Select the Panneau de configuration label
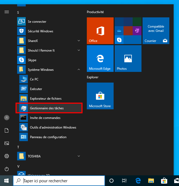Image resolution: width=179 pixels, height=186 pixels. [48, 137]
